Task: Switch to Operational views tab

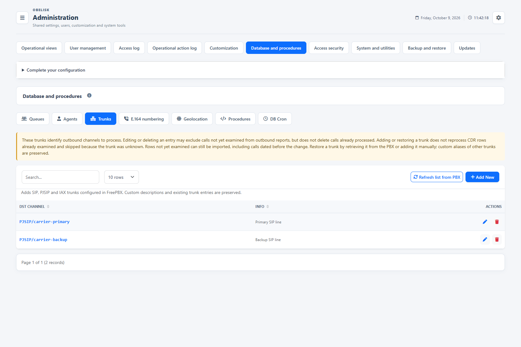Action: click(39, 48)
